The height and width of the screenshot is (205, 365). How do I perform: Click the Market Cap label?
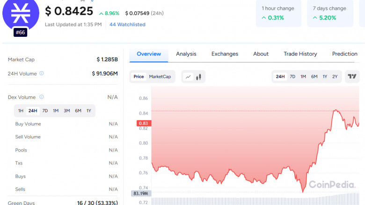click(21, 60)
